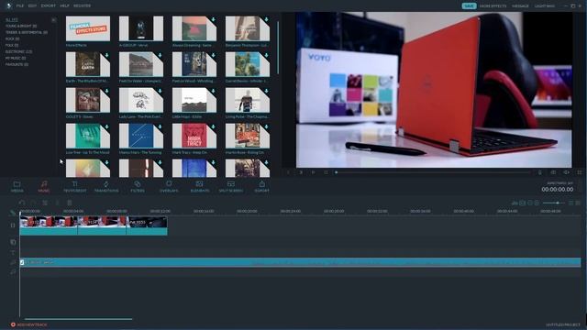Select the Electronic music category
This screenshot has width=587, height=330.
(18, 51)
